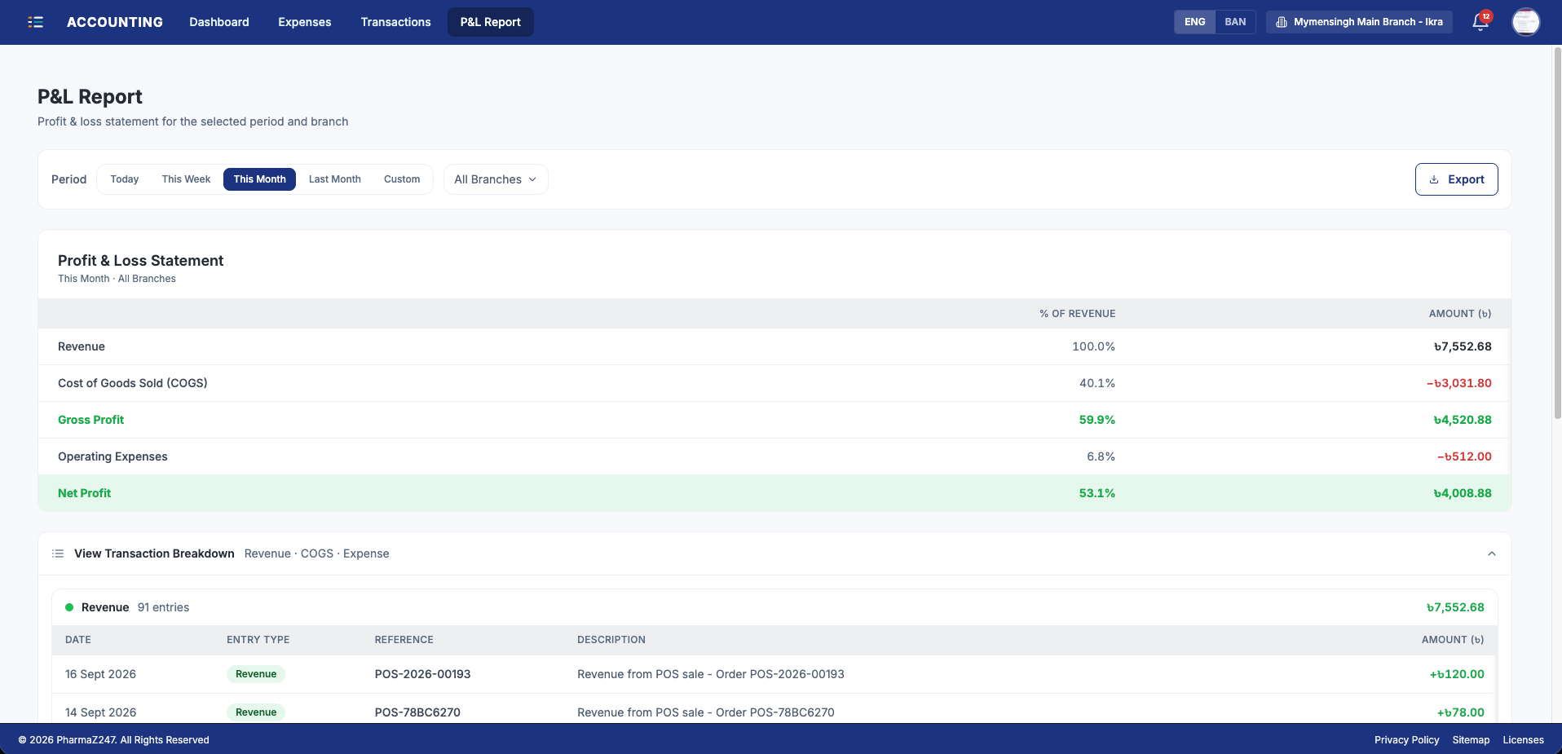Switch language to ENG
Screen dimensions: 1562x754
(1194, 22)
